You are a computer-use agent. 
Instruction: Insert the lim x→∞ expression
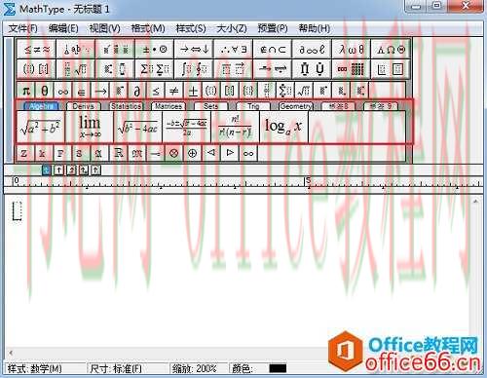(90, 127)
